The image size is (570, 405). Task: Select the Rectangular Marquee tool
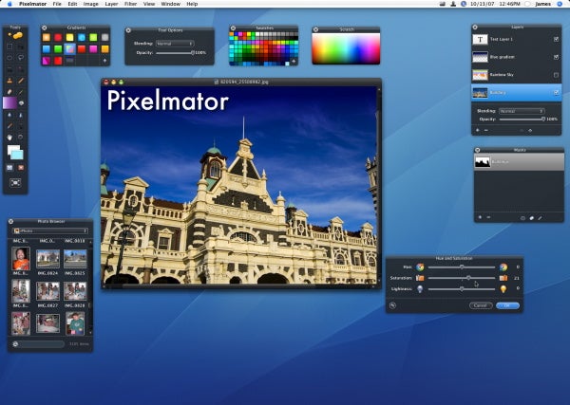pyautogui.click(x=9, y=46)
